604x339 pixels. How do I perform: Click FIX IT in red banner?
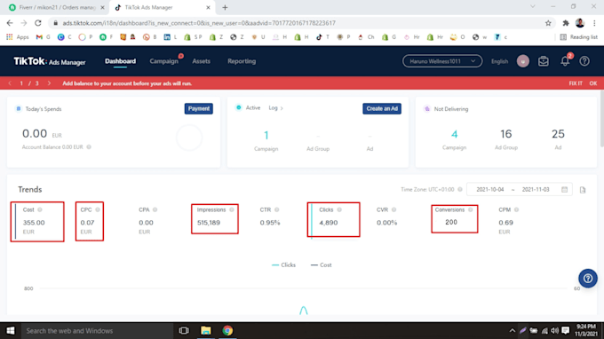(576, 83)
